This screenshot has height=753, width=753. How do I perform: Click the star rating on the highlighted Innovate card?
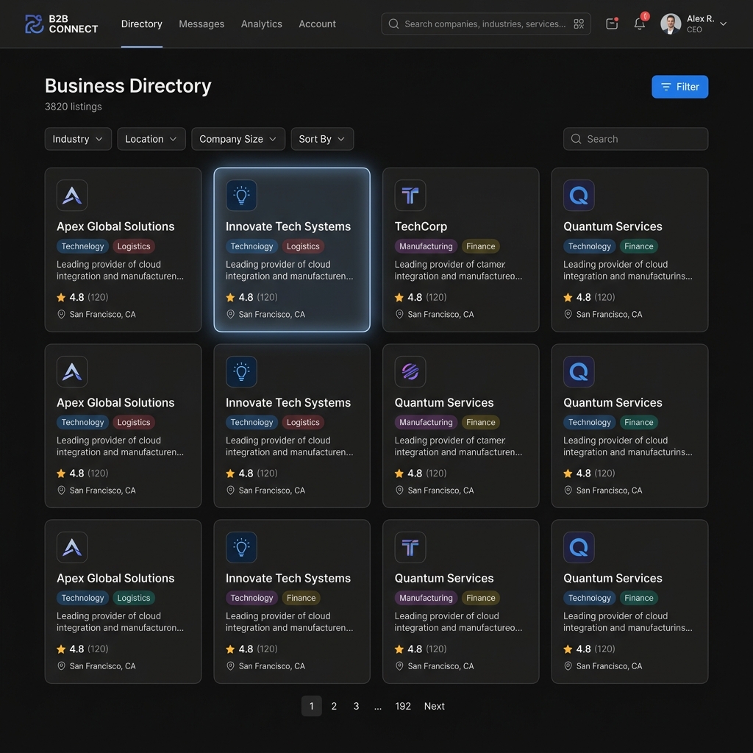point(230,297)
